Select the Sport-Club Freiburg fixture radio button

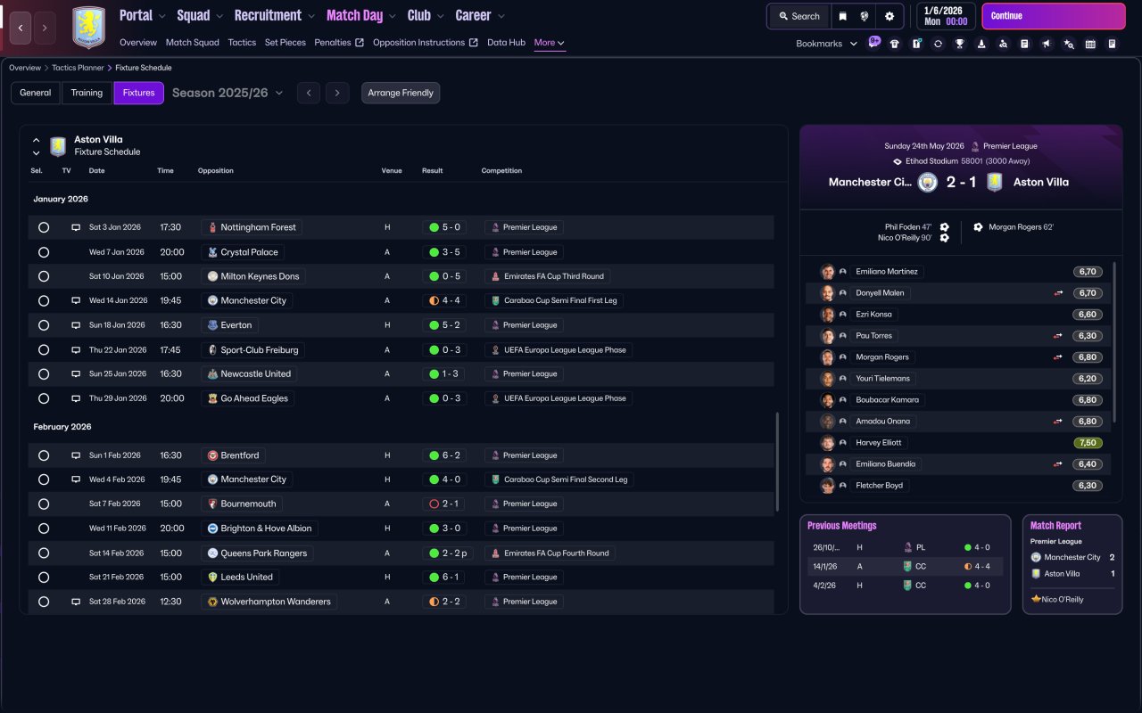44,350
